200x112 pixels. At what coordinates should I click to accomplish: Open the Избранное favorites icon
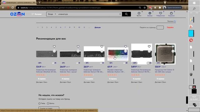pos(160,14)
